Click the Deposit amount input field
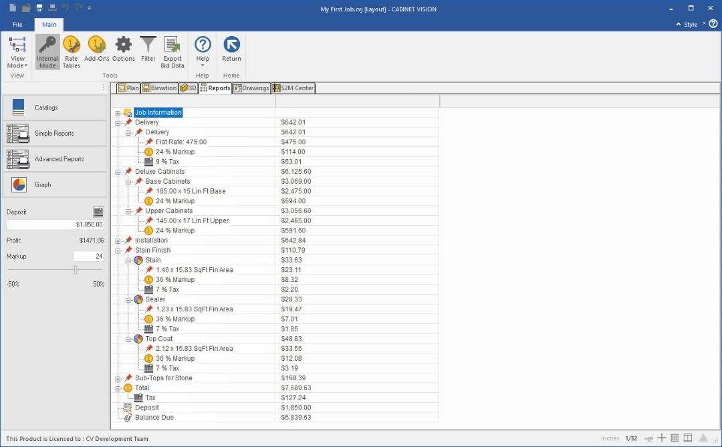The width and height of the screenshot is (722, 447). tap(55, 225)
